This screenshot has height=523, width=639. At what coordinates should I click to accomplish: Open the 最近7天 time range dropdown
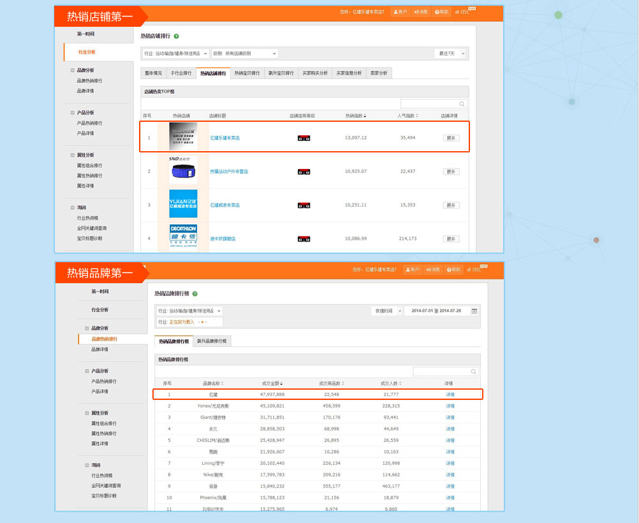pos(451,54)
